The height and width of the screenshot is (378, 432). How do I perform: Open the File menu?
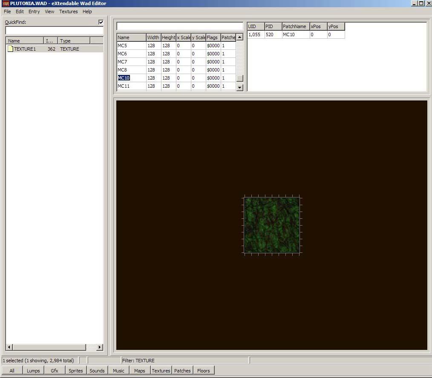(x=7, y=11)
